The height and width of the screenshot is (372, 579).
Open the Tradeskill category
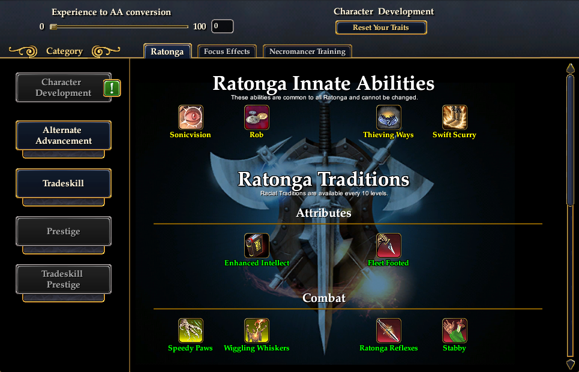coord(64,183)
